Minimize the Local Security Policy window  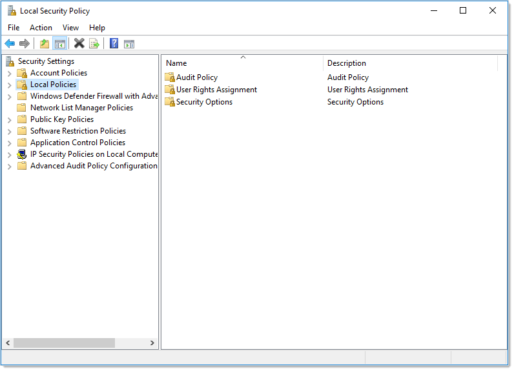point(434,10)
